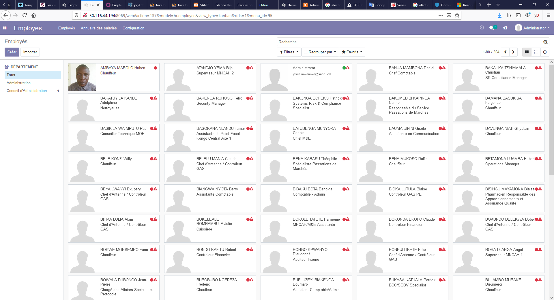
Task: Switch to list view
Action: tap(536, 52)
